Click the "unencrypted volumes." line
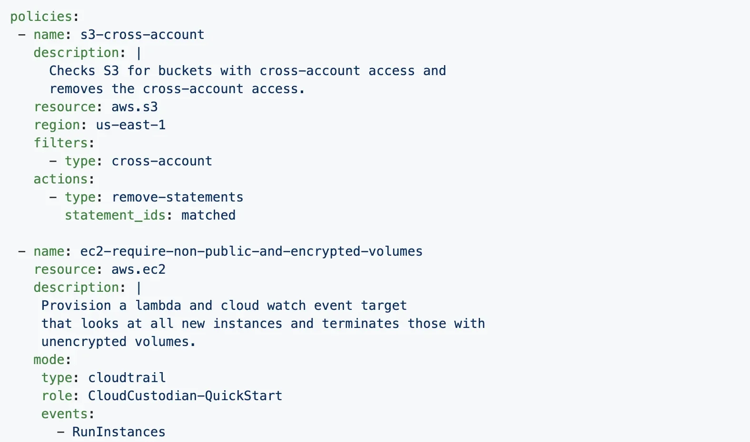The width and height of the screenshot is (750, 442). click(x=118, y=342)
